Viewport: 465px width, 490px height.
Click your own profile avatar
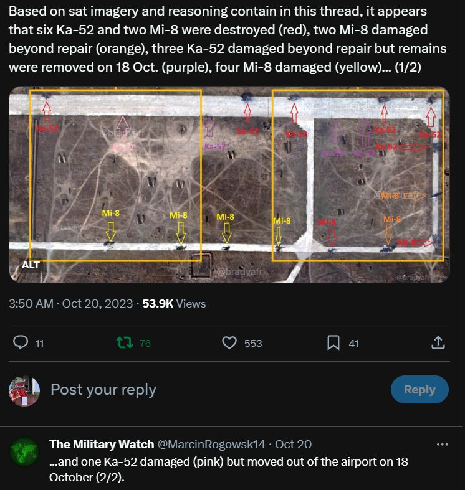(x=24, y=391)
